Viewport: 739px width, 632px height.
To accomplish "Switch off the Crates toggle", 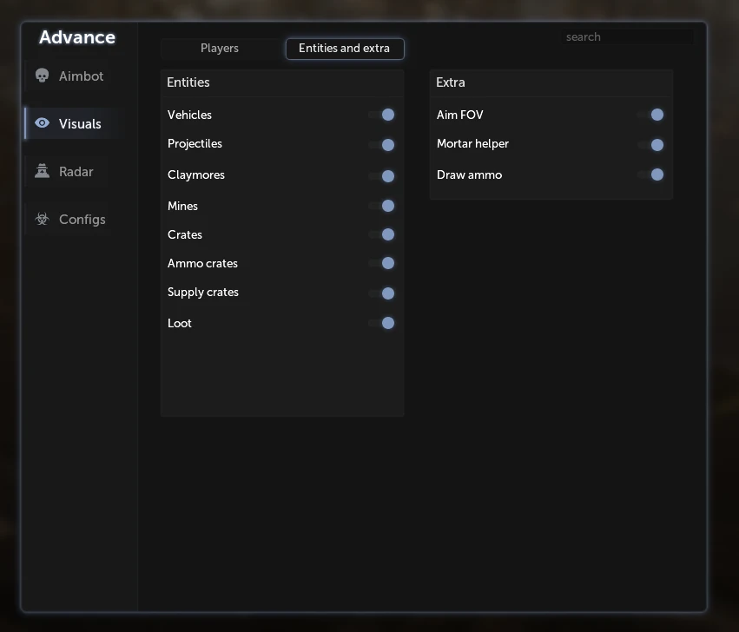I will [382, 234].
